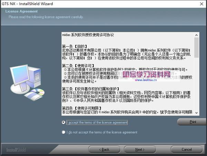Select 'I accept the terms' radio button
The image size is (207, 156).
(x=63, y=122)
